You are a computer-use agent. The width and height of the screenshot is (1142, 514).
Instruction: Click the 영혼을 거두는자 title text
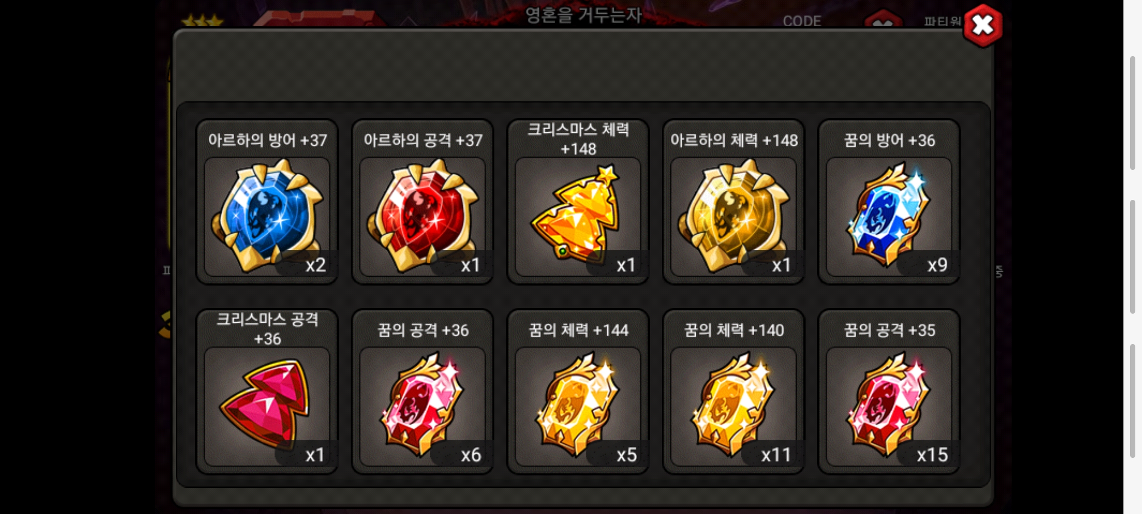click(x=583, y=15)
